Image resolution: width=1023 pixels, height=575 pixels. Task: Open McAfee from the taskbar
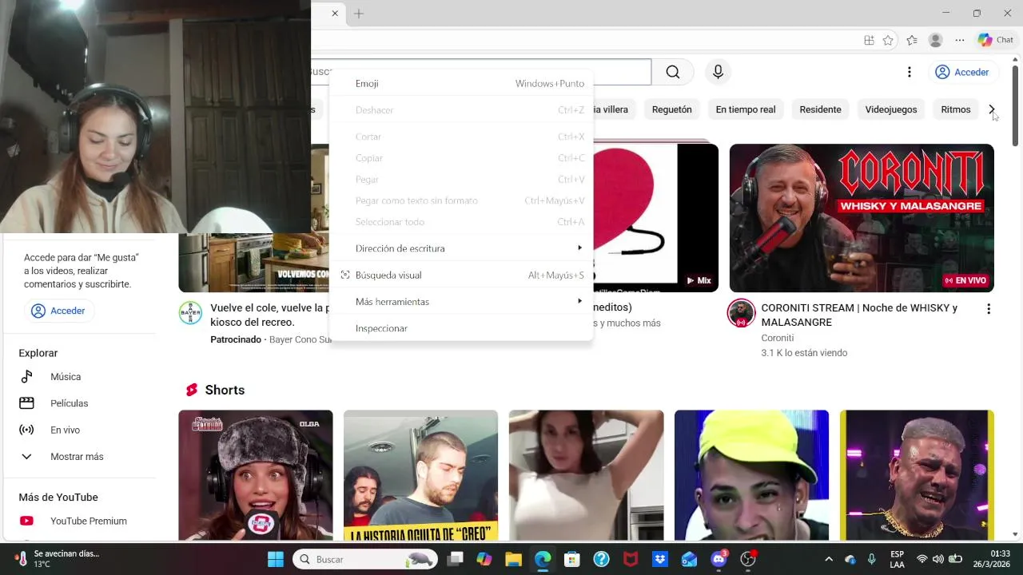pos(631,559)
